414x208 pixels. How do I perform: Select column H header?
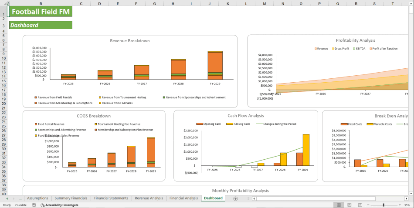[x=173, y=3]
